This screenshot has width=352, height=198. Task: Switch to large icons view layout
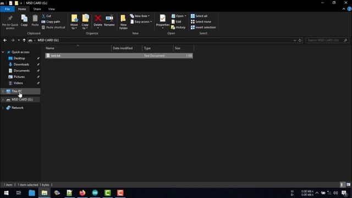click(x=348, y=185)
